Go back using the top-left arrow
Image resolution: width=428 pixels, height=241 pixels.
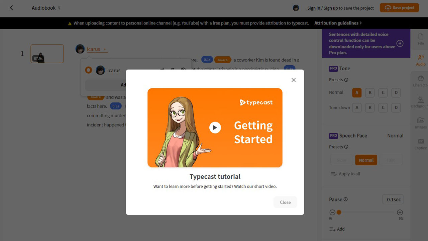coord(11,8)
